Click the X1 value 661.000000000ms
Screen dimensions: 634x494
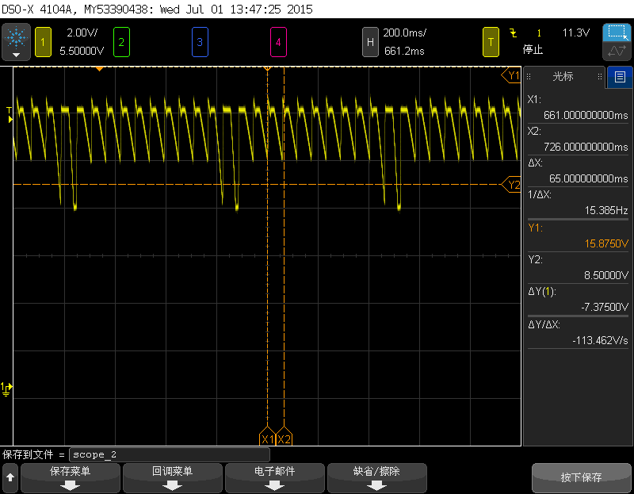586,115
